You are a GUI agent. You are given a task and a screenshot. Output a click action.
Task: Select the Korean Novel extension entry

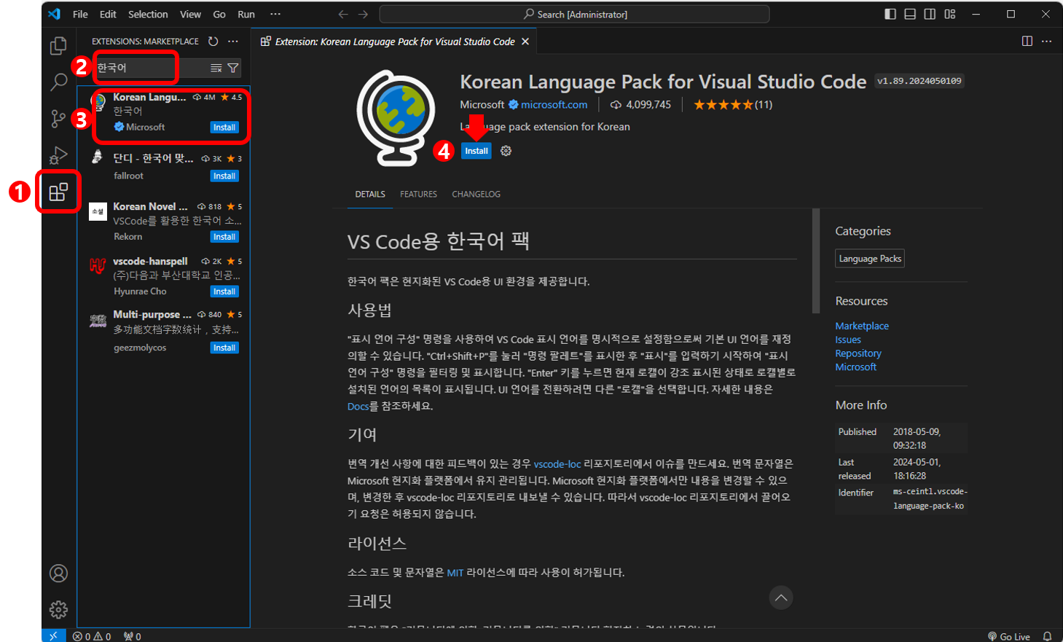[164, 222]
